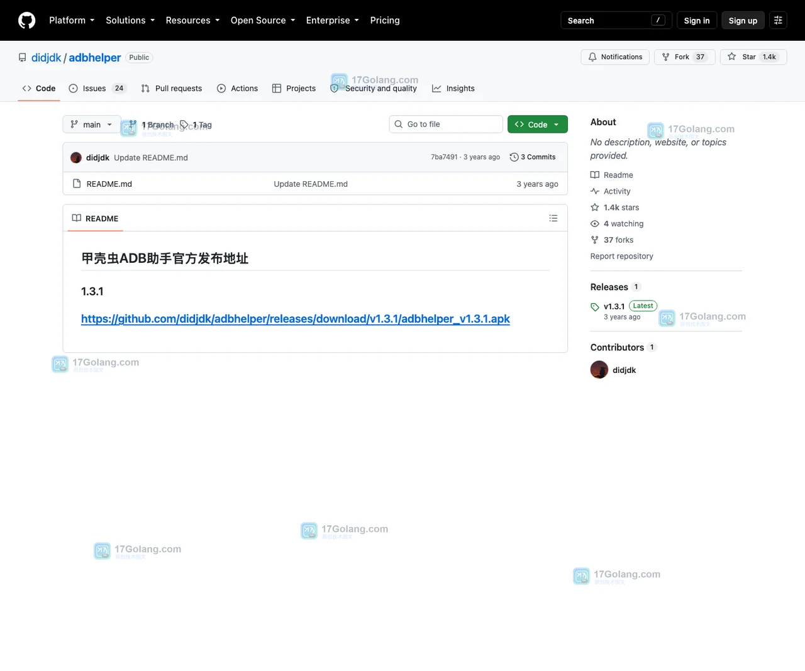Click the didjdk commit author avatar
This screenshot has height=671, width=805.
76,157
